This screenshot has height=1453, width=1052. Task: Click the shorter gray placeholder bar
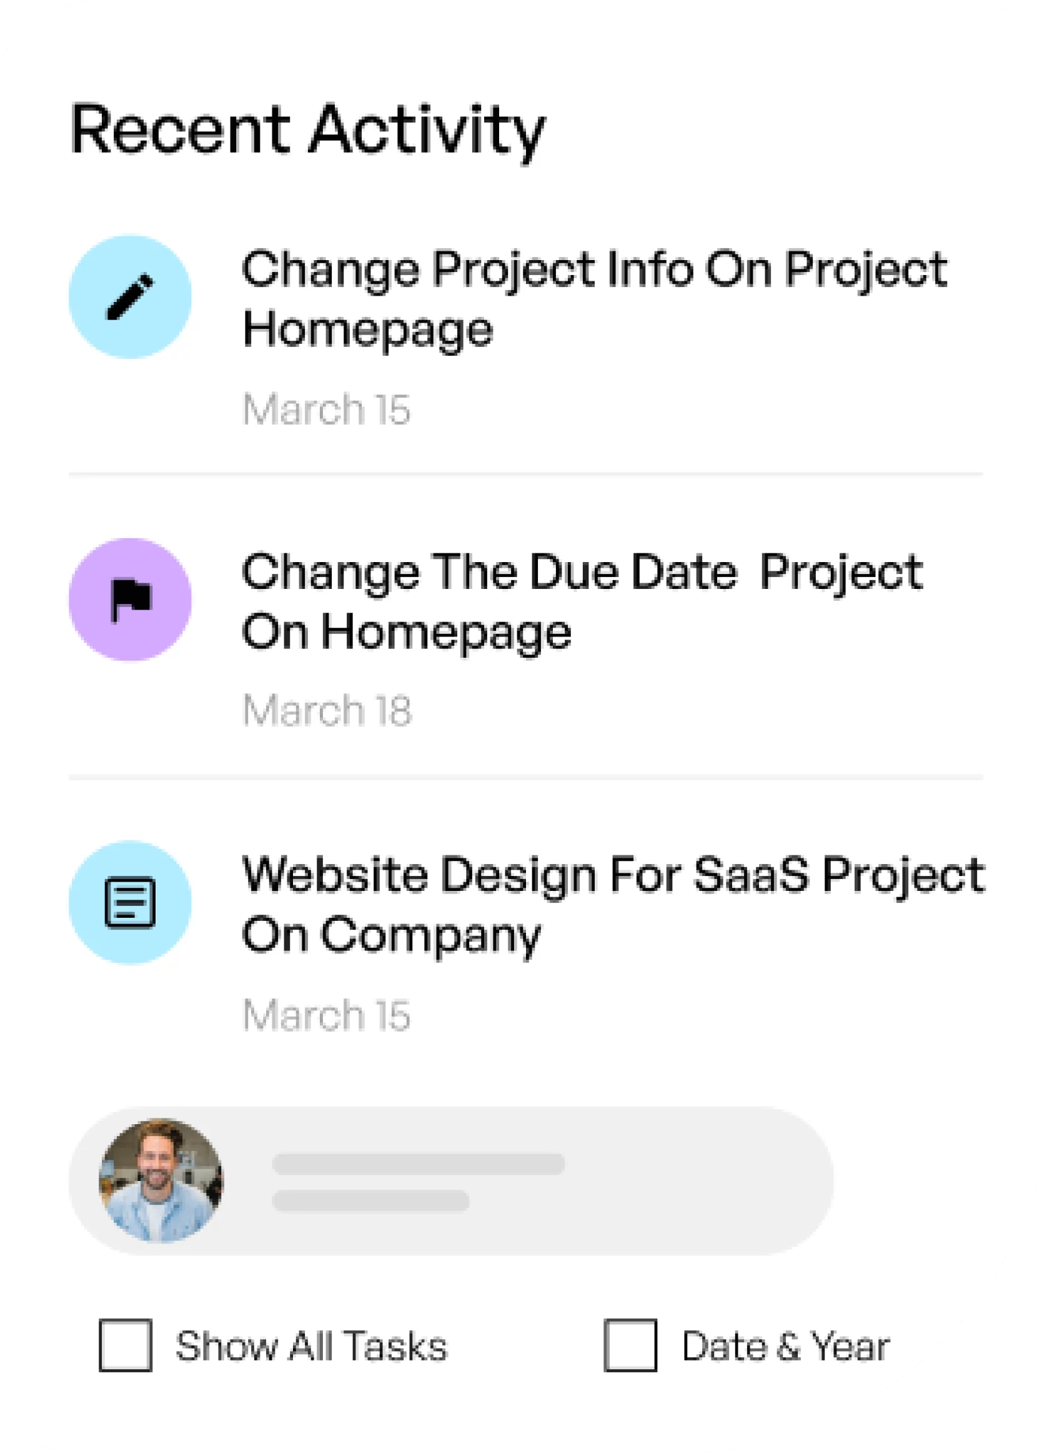[x=370, y=1200]
